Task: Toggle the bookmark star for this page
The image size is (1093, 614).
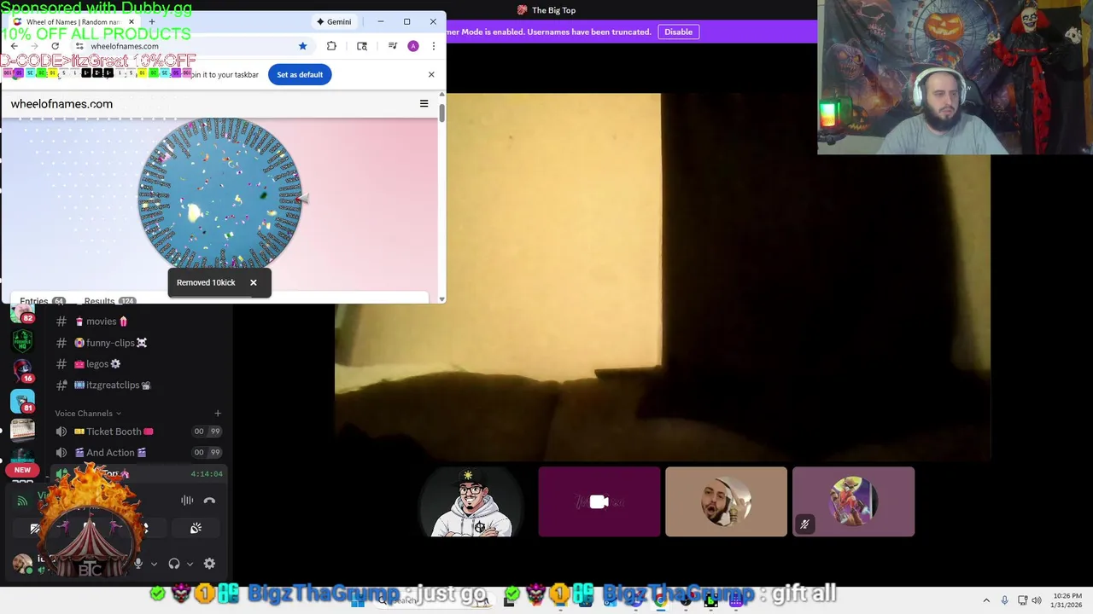Action: click(x=302, y=46)
